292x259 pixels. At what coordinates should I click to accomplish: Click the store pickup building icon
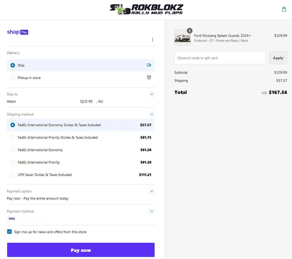(149, 77)
